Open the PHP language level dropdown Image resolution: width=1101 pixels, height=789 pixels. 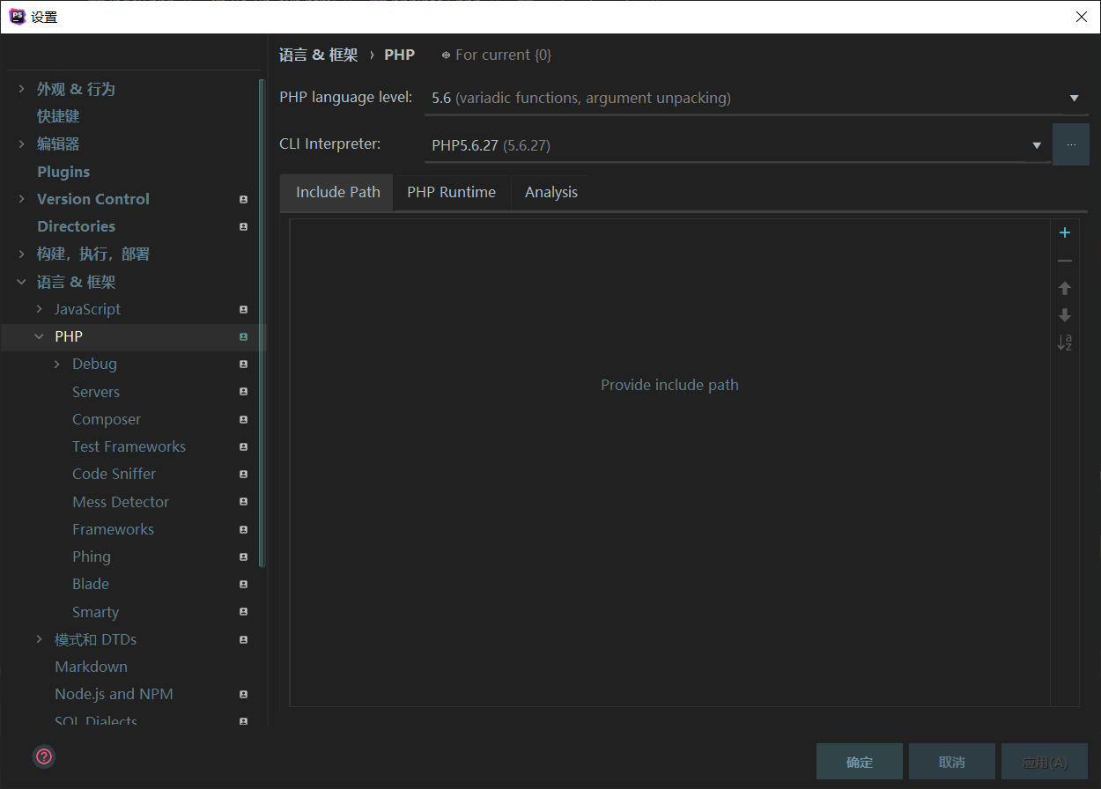(x=755, y=98)
